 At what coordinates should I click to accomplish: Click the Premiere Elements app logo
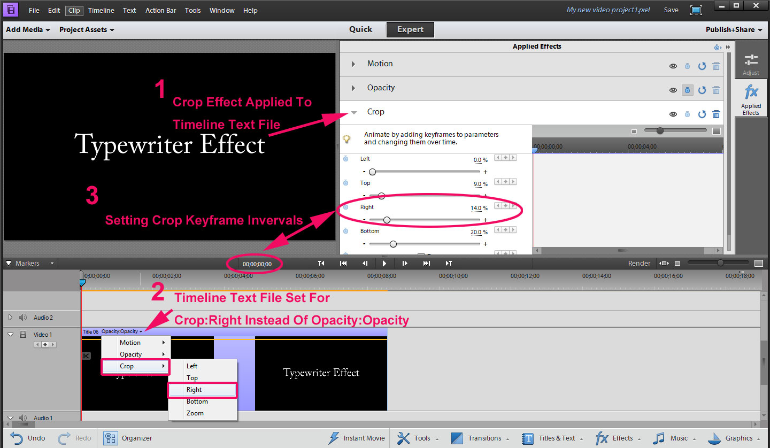pyautogui.click(x=11, y=10)
